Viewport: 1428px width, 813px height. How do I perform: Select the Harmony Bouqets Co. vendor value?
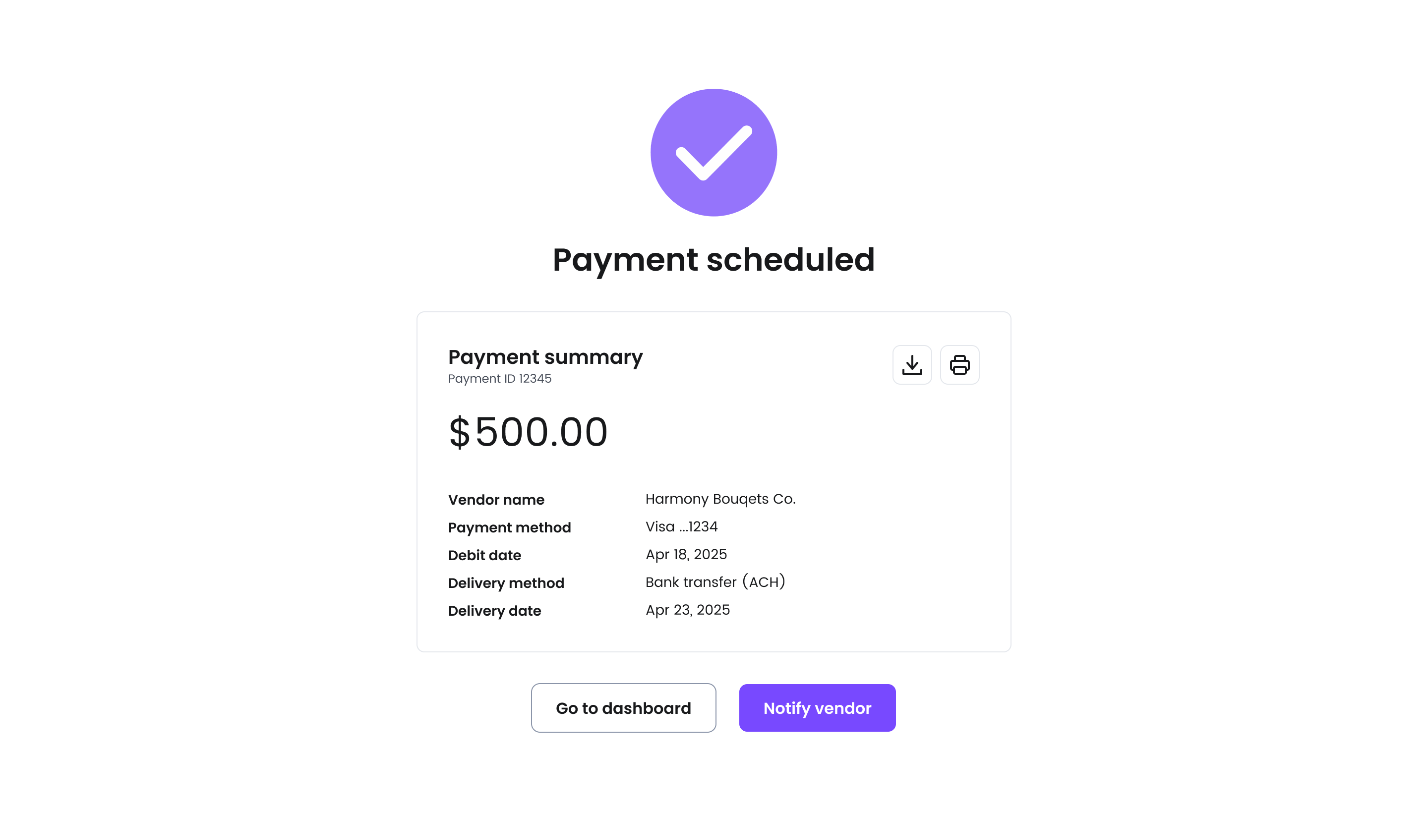(720, 499)
